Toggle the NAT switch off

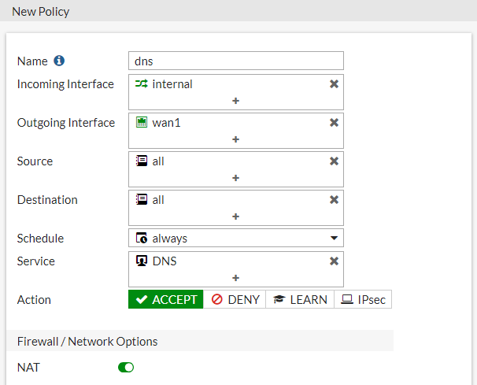[x=126, y=367]
